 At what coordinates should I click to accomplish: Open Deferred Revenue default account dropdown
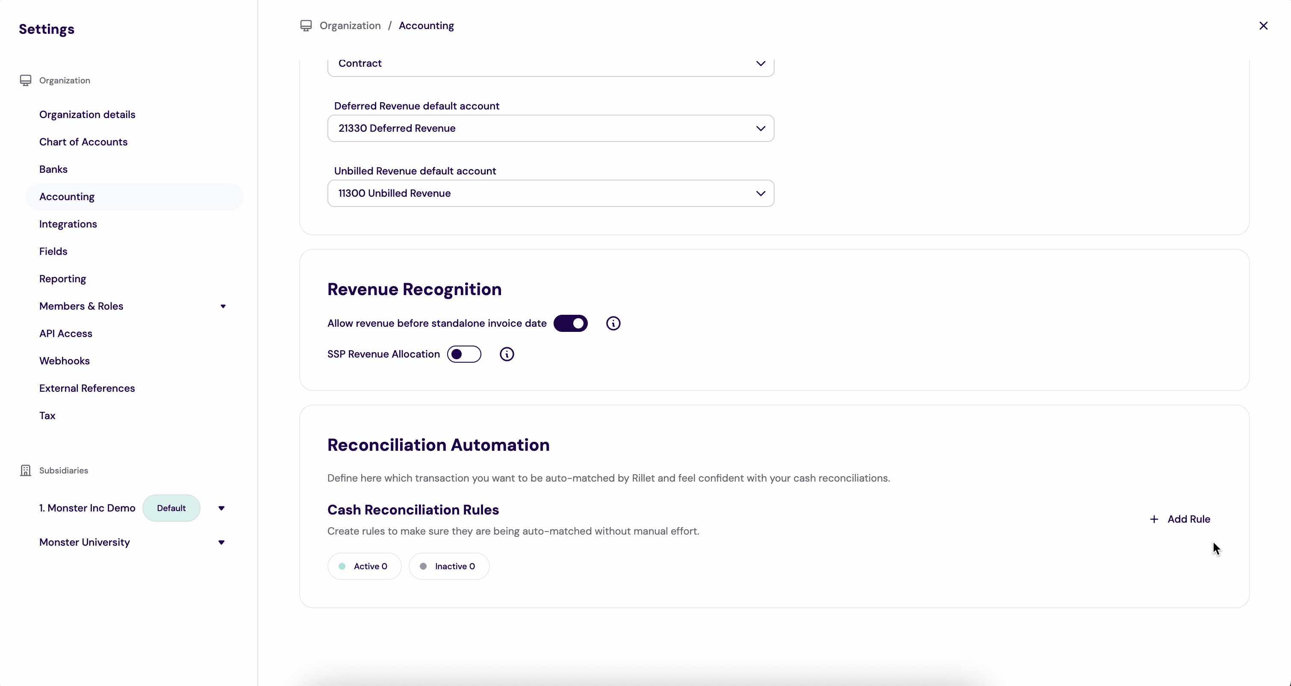(550, 128)
